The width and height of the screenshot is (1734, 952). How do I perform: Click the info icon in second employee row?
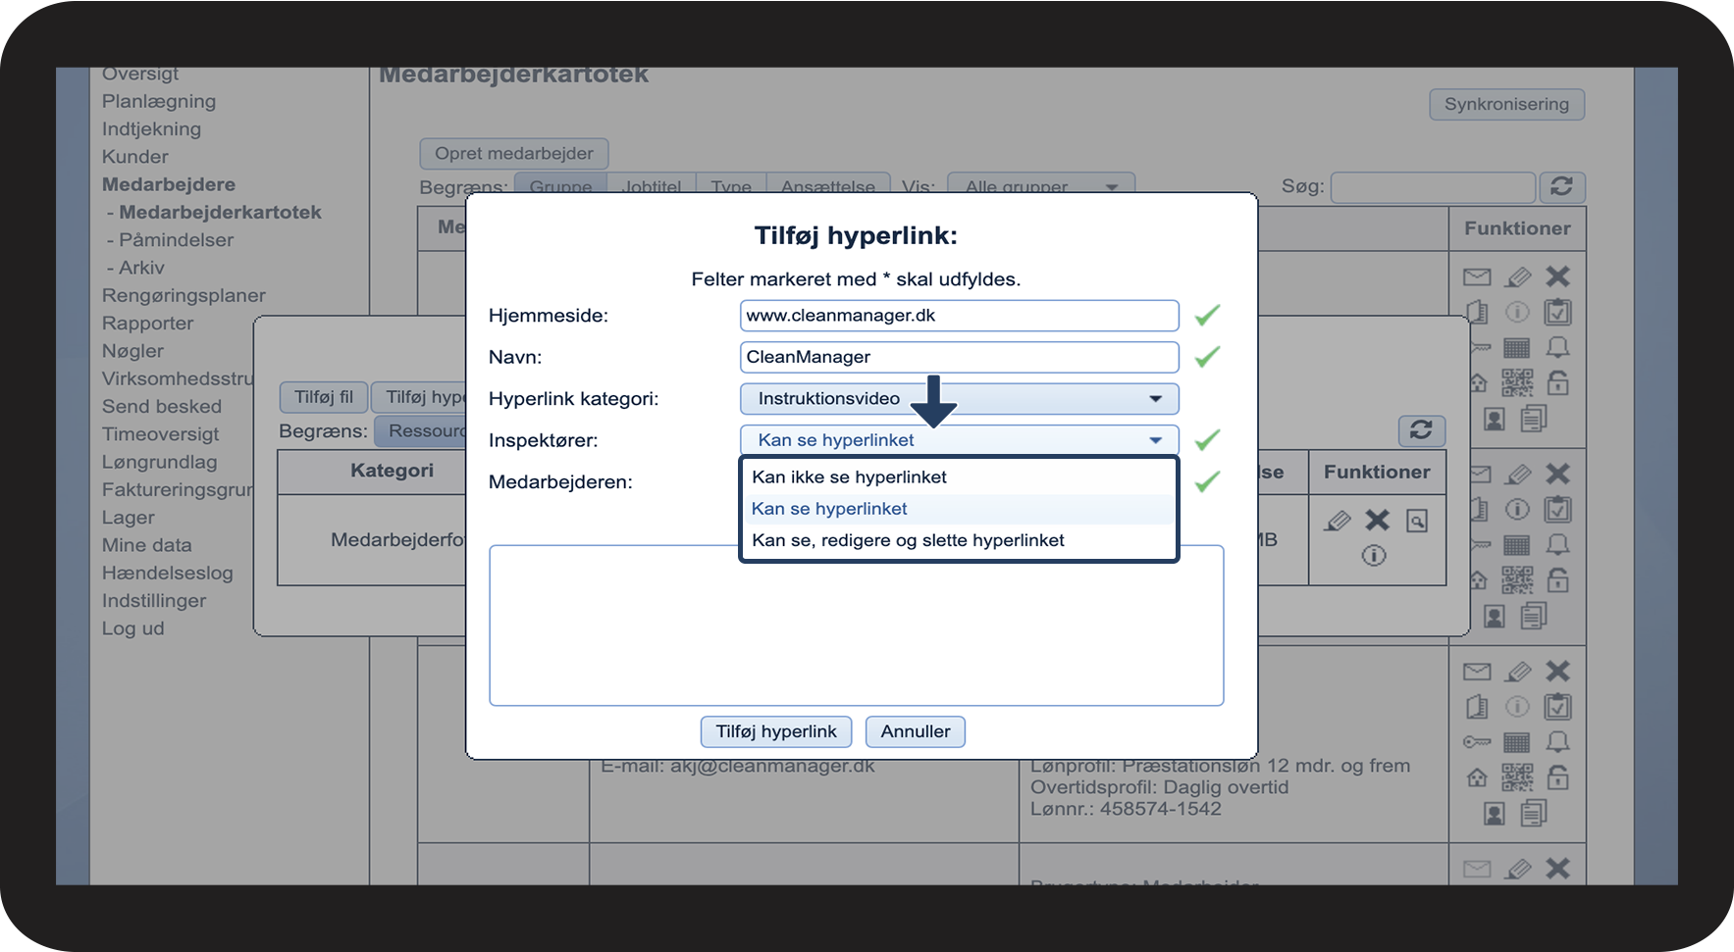tap(1518, 510)
